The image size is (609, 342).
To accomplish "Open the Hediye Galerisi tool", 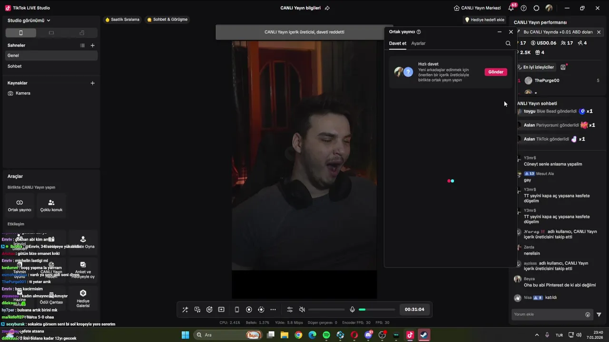I will click(83, 298).
